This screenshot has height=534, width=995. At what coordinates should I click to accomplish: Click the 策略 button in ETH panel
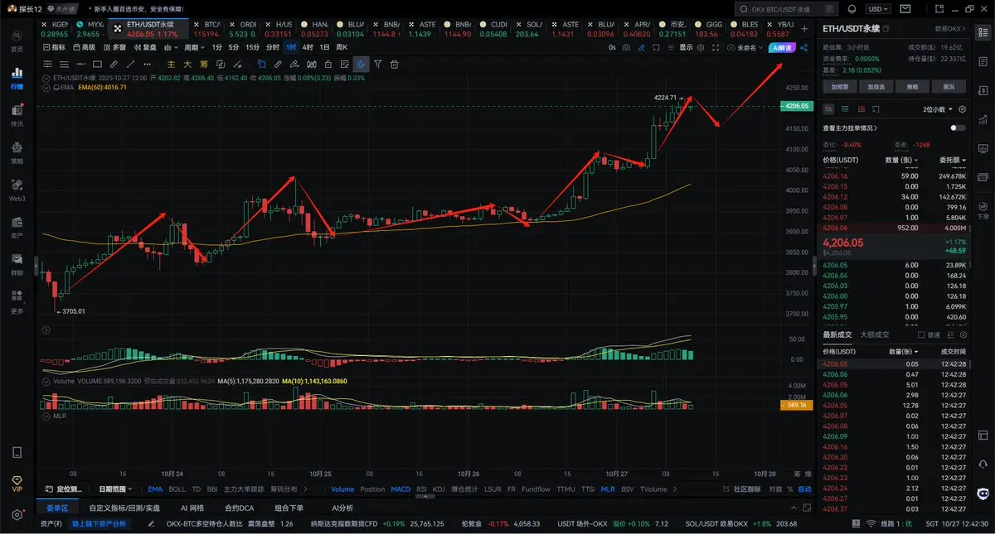(x=912, y=86)
